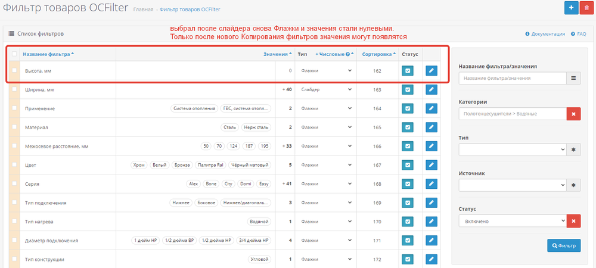The image size is (596, 268).
Task: Clear Статус selection using red X button
Action: (573, 221)
